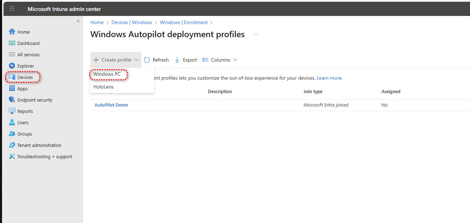Image resolution: width=470 pixels, height=223 pixels.
Task: Expand the Create profile dropdown
Action: (x=116, y=60)
